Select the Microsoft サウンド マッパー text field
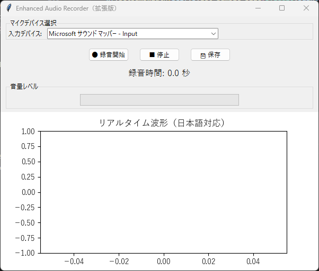Screen dimensions: 319x271 coord(127,34)
